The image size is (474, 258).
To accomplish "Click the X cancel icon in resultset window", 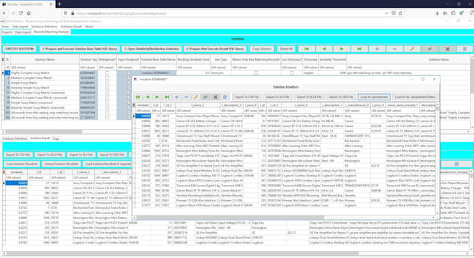I will [x=215, y=97].
